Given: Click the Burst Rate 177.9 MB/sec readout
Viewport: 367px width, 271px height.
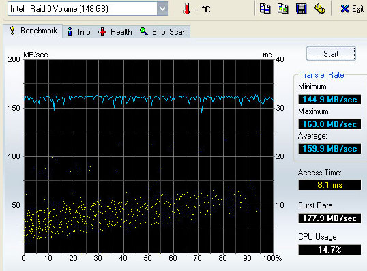Looking at the screenshot, I should [329, 218].
